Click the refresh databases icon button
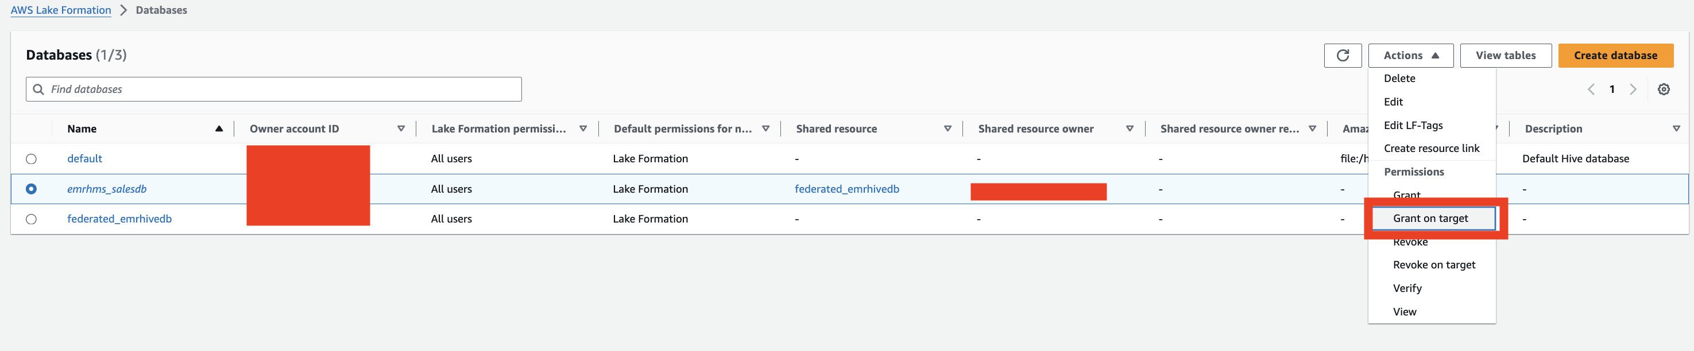The image size is (1694, 351). point(1342,55)
